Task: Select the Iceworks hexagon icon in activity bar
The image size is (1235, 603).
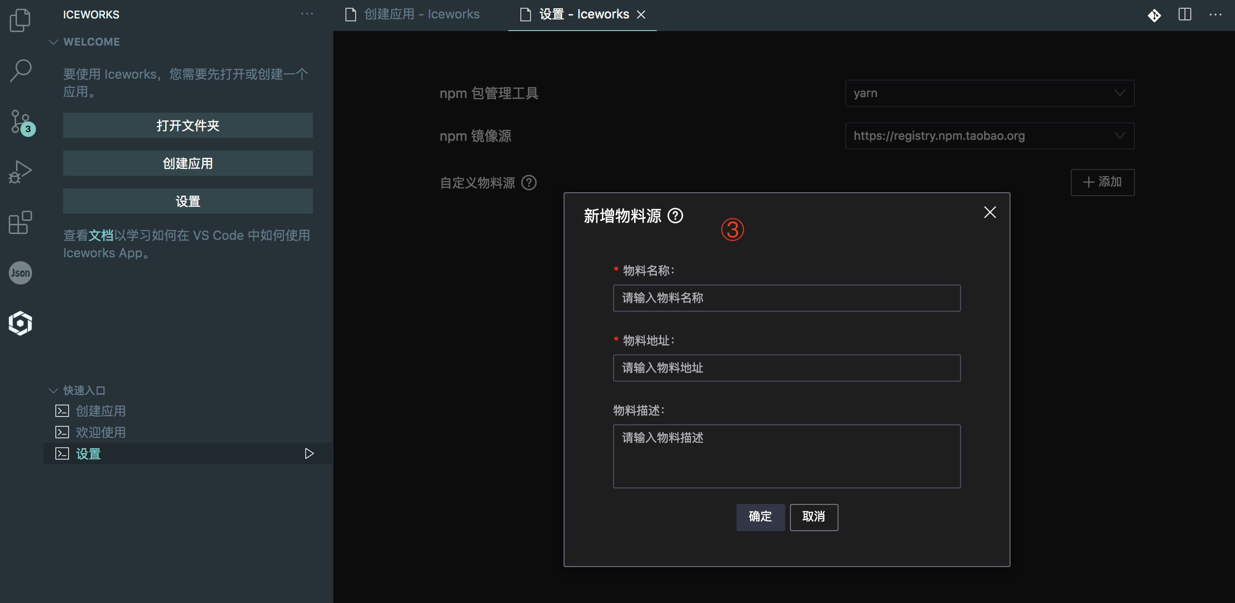Action: pos(20,323)
